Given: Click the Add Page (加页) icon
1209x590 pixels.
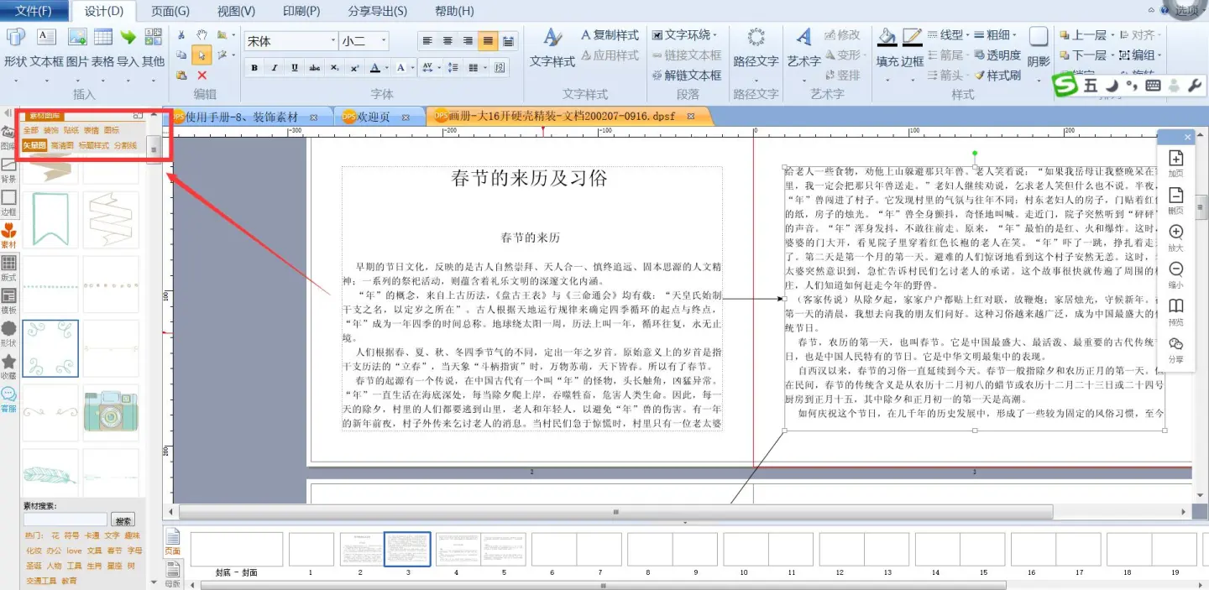Looking at the screenshot, I should tap(1175, 159).
